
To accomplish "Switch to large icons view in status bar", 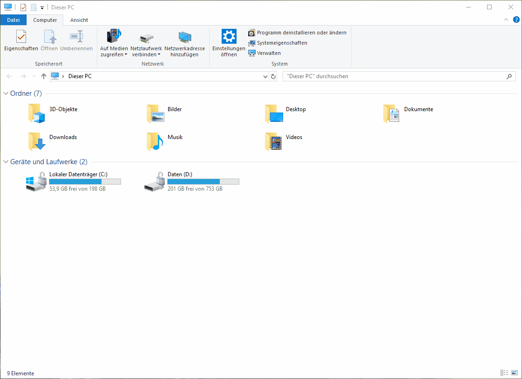I will [x=515, y=372].
